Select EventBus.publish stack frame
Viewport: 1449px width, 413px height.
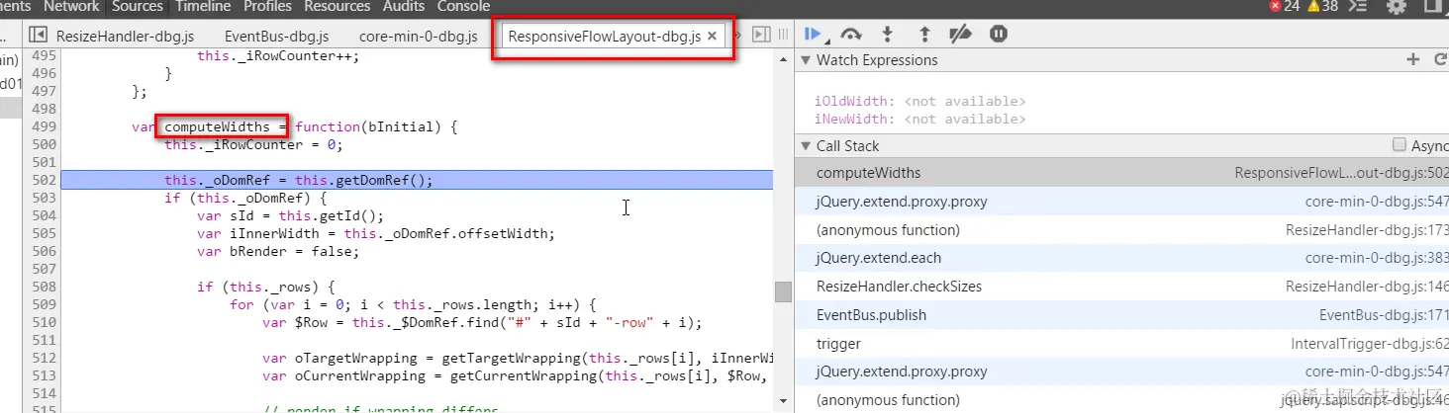[x=1121, y=315]
